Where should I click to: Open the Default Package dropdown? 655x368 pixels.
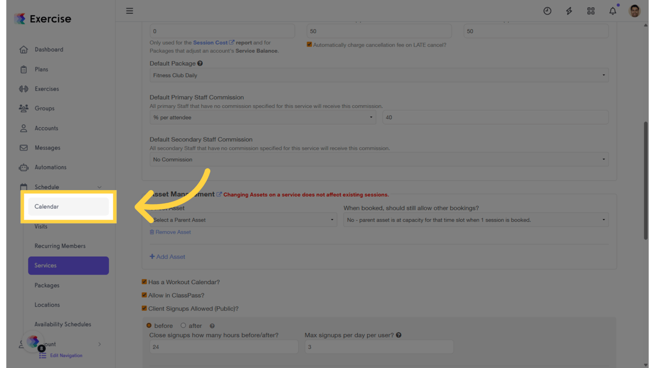379,75
